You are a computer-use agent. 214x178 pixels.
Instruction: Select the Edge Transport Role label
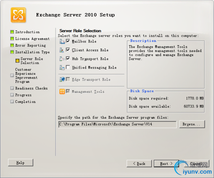[x=91, y=80]
